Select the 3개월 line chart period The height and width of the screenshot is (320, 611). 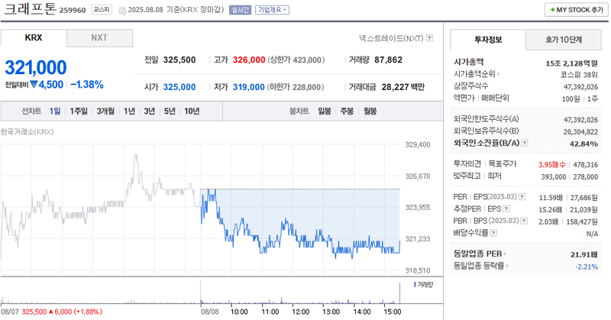(105, 111)
